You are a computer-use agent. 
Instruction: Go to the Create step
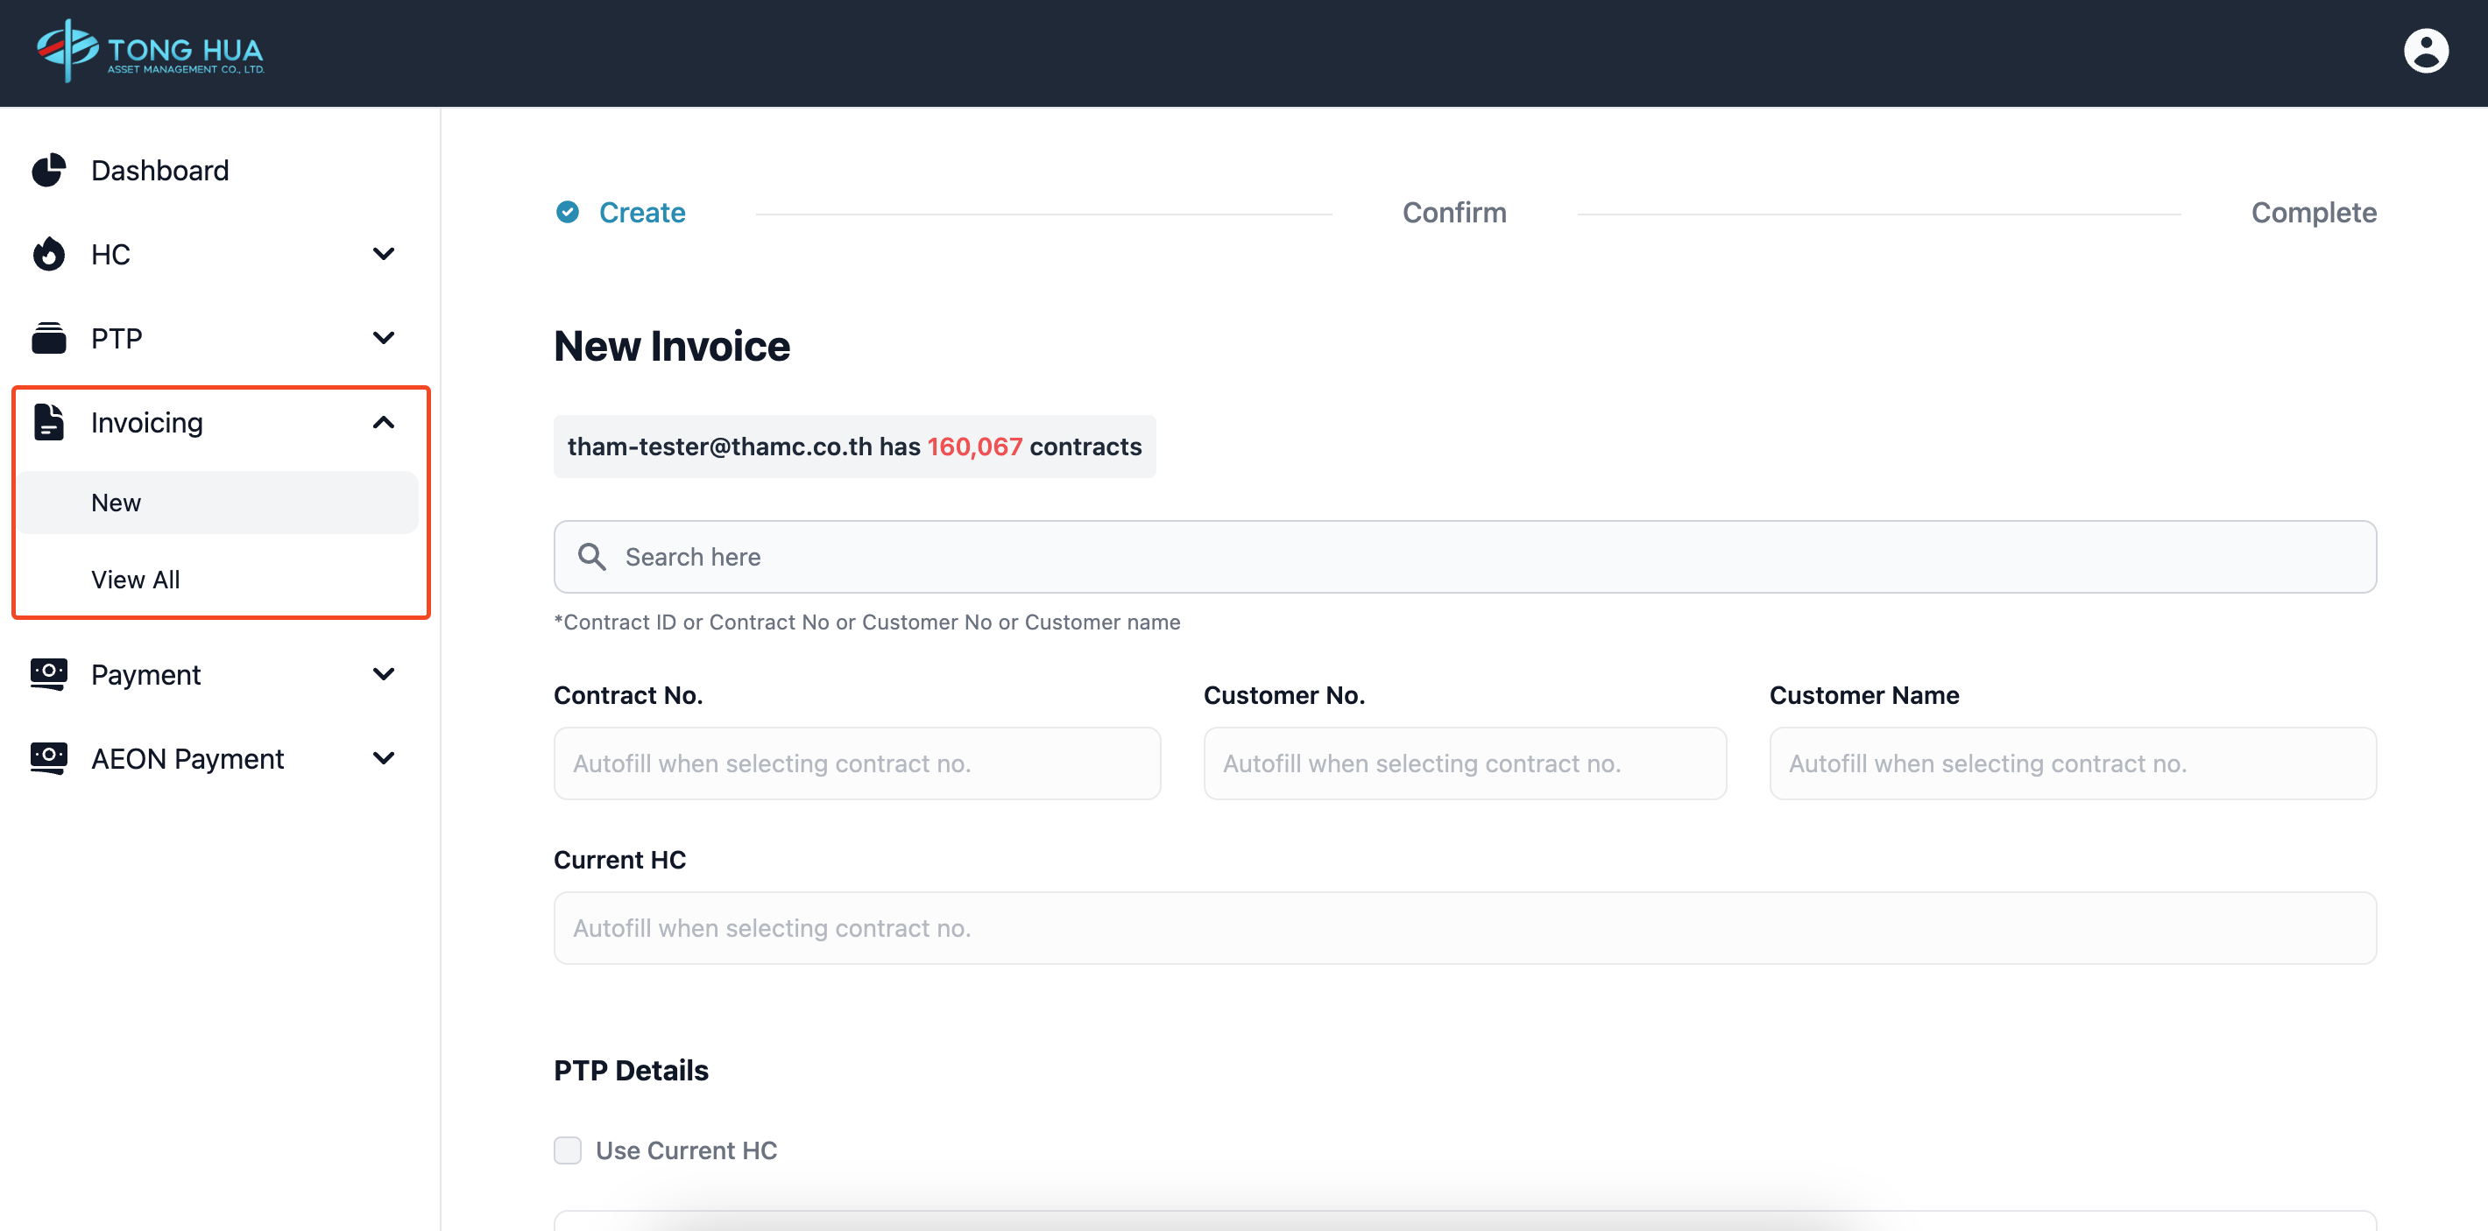(641, 213)
